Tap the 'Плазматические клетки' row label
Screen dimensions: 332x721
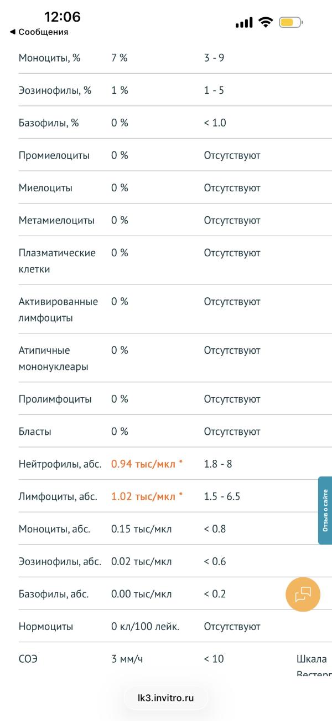click(x=57, y=261)
